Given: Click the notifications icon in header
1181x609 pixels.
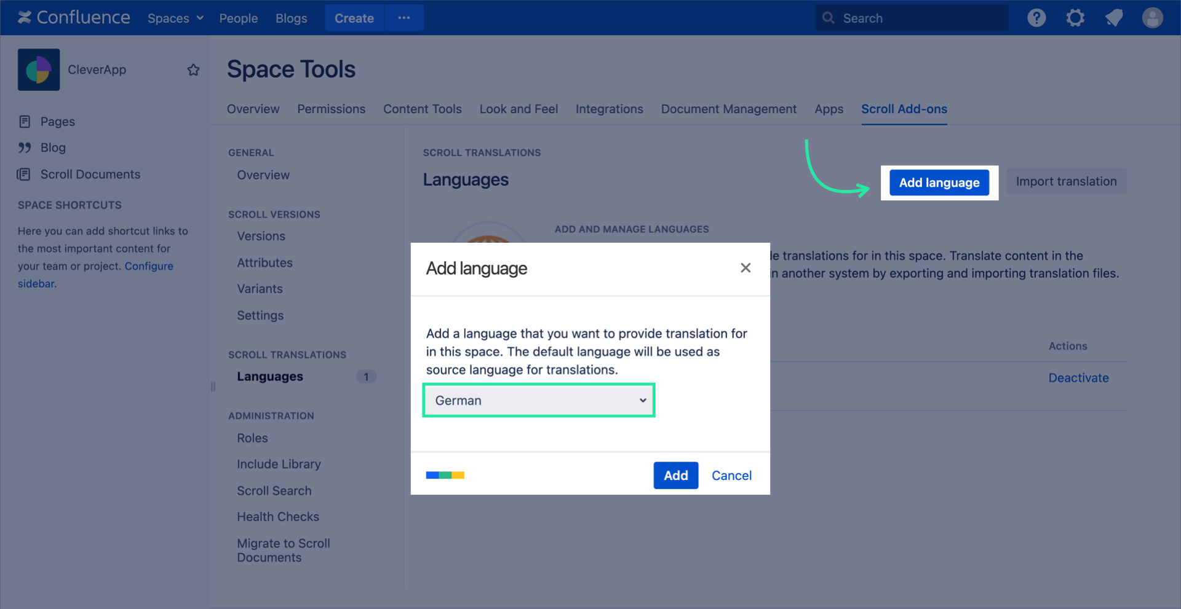Looking at the screenshot, I should click(1113, 18).
